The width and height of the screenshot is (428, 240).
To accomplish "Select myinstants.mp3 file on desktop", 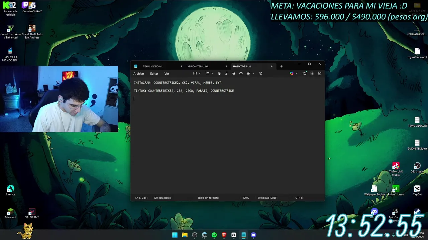I will 417,53.
